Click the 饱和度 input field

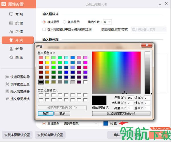[x=130, y=103]
